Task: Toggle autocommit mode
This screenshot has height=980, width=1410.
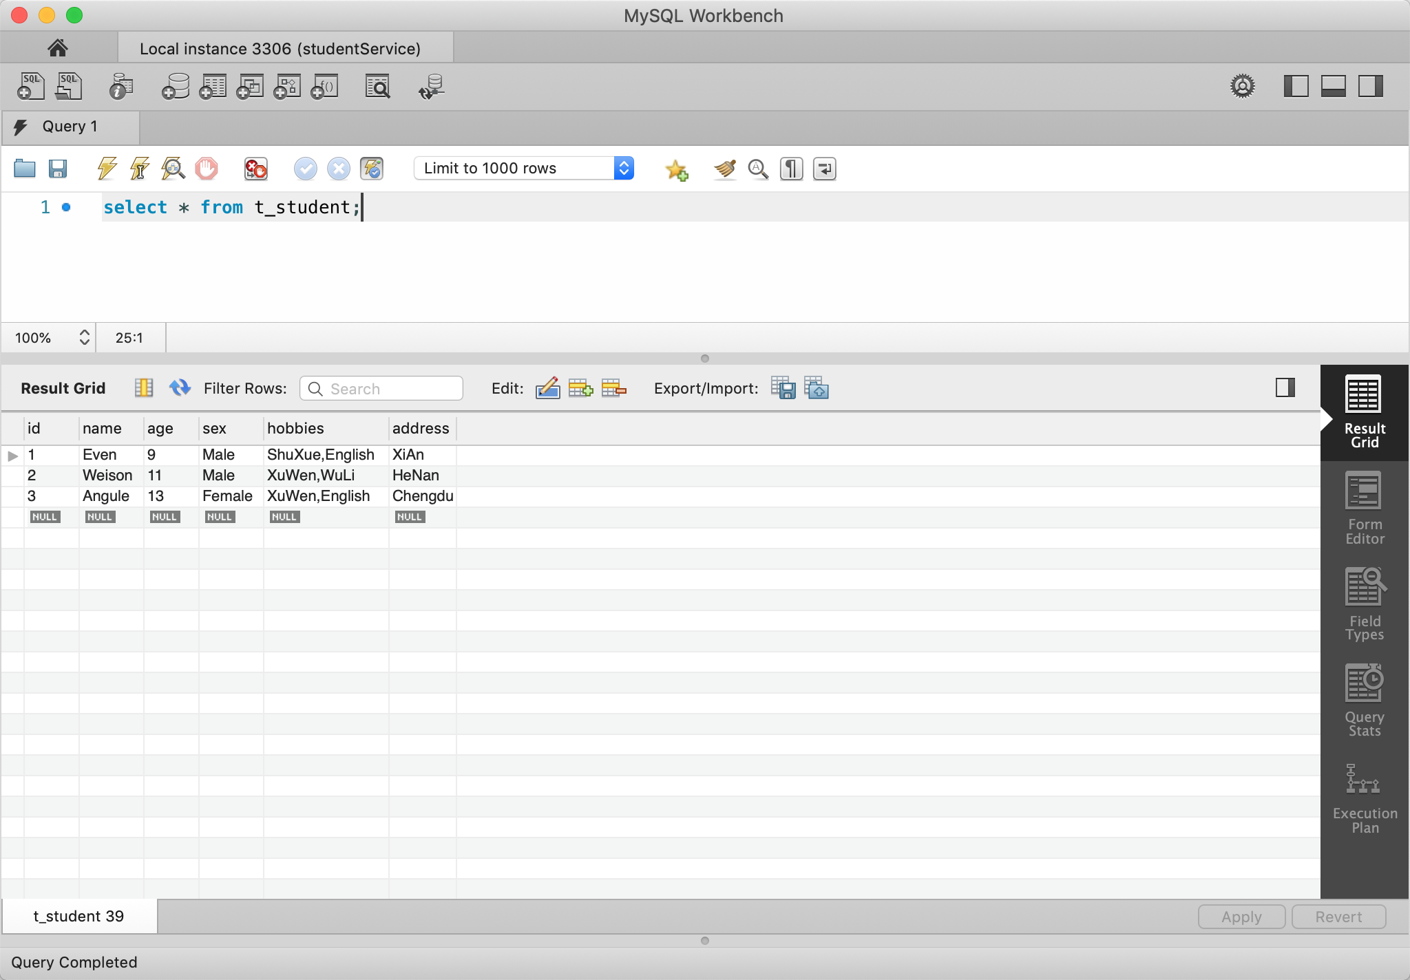Action: tap(372, 168)
